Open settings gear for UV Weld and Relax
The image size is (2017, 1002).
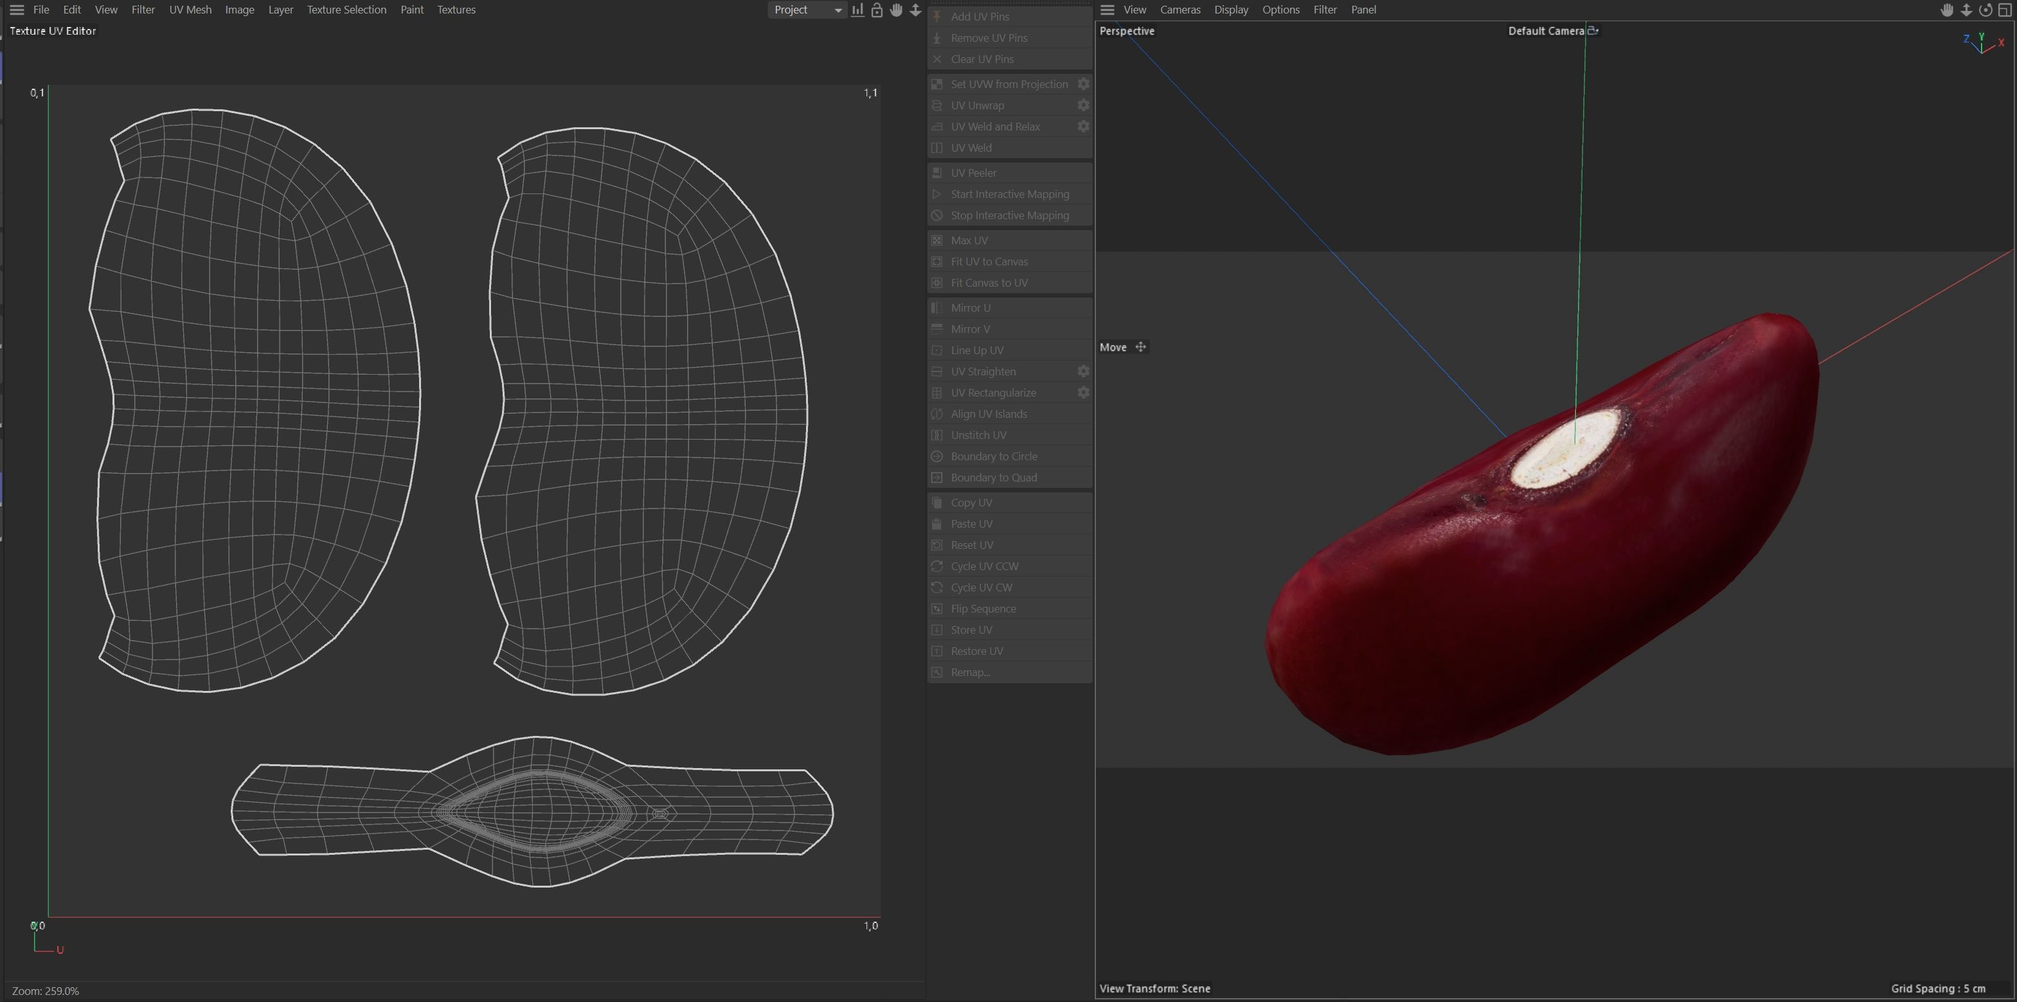click(1084, 126)
